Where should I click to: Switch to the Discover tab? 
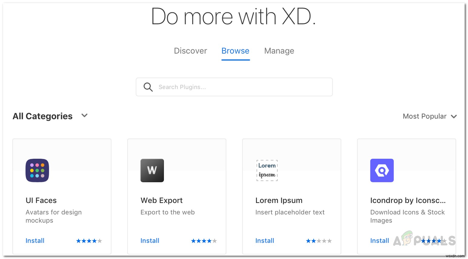(x=191, y=51)
